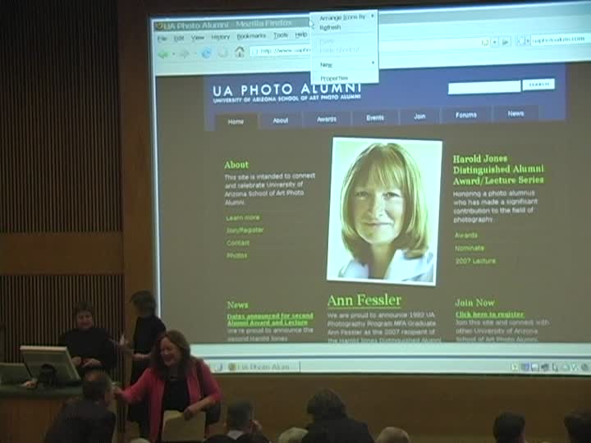Go to the Firefox Home page icon
This screenshot has width=591, height=443.
point(240,52)
